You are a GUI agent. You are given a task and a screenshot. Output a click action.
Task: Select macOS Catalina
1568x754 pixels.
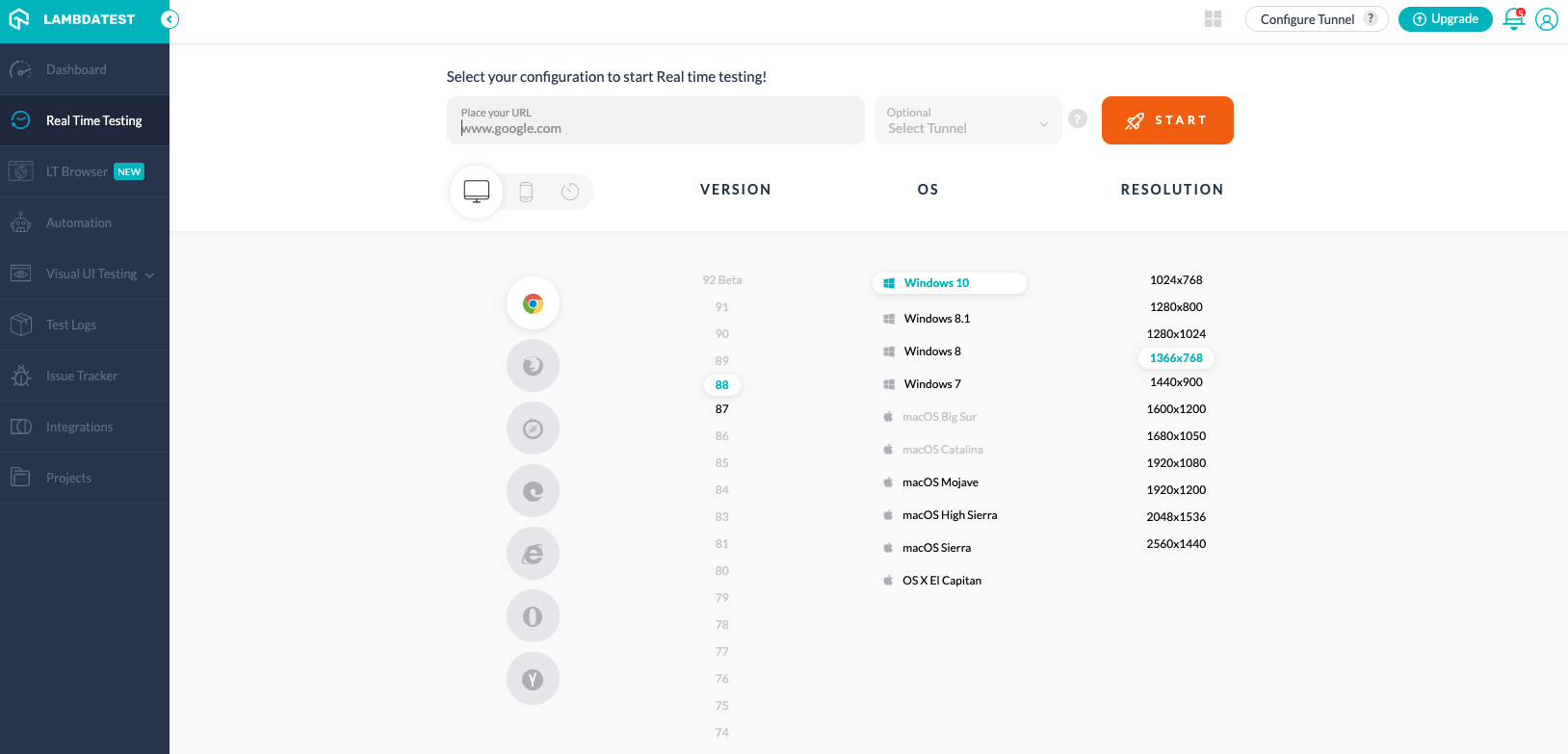tap(933, 450)
